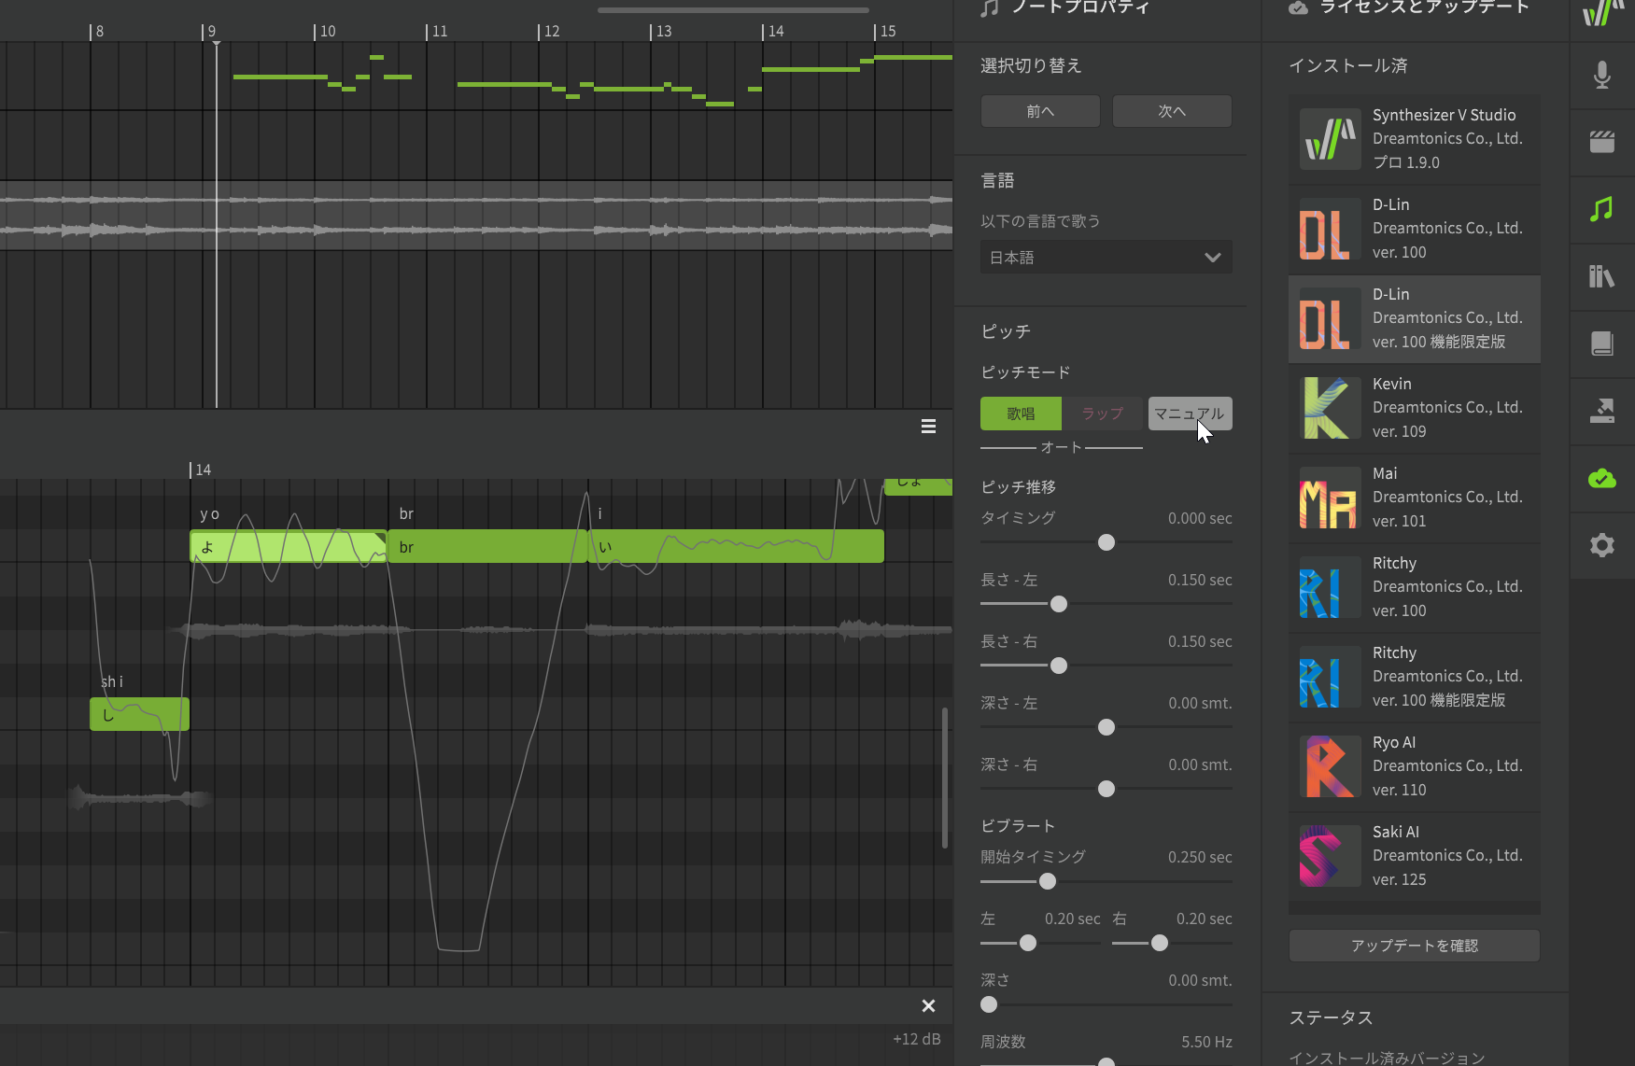Click the 長さ - 右 slider

1106,666
